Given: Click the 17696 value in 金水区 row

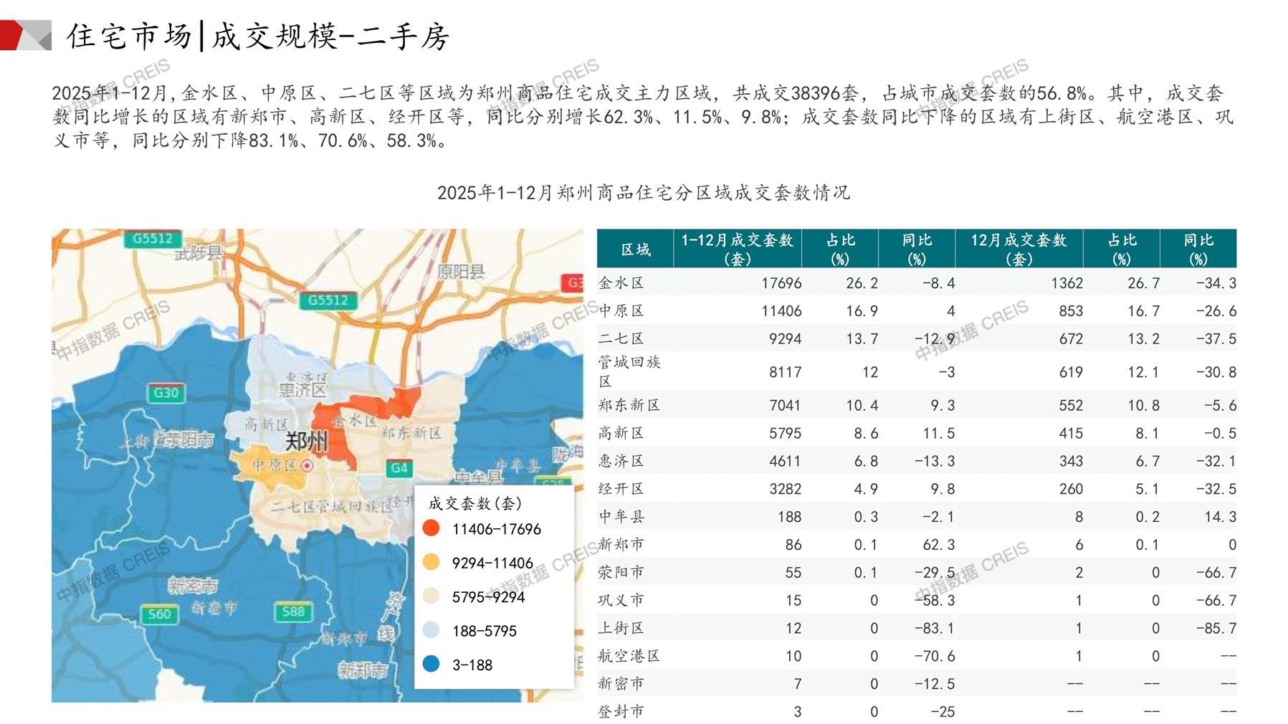Looking at the screenshot, I should tap(781, 283).
